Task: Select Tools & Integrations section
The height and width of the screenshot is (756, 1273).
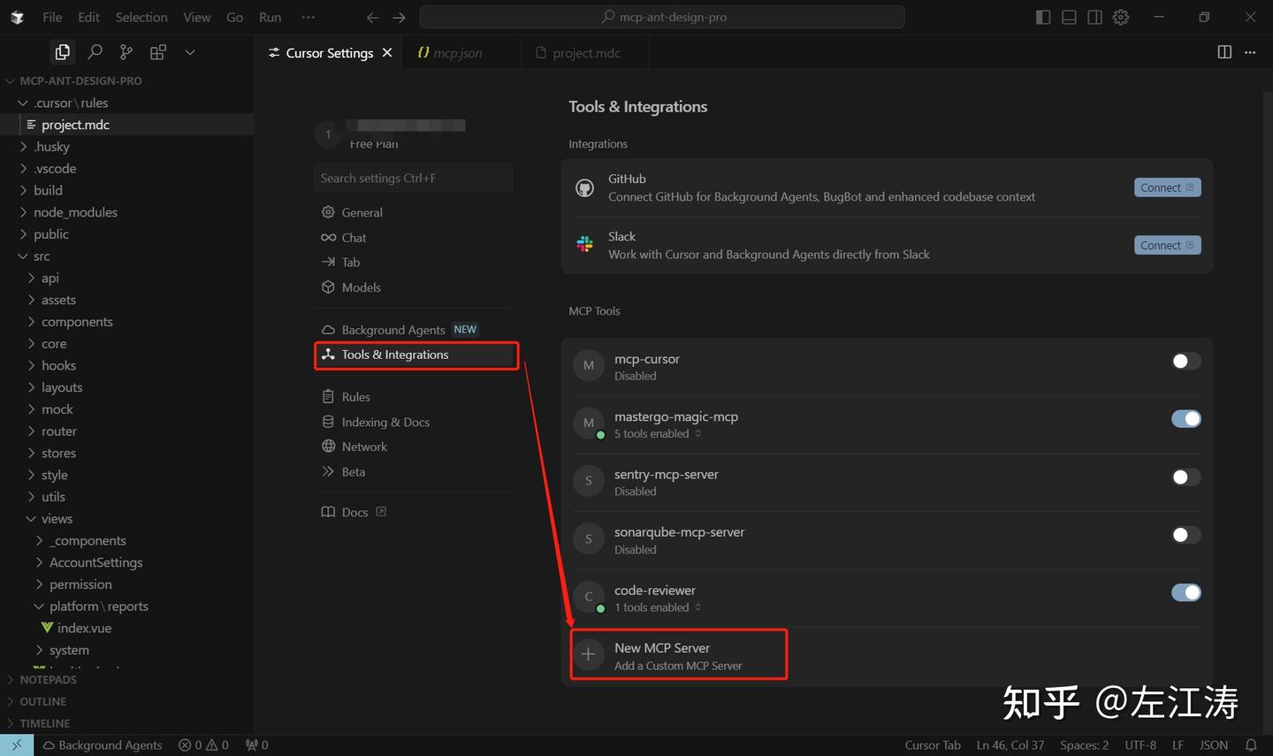Action: coord(415,355)
